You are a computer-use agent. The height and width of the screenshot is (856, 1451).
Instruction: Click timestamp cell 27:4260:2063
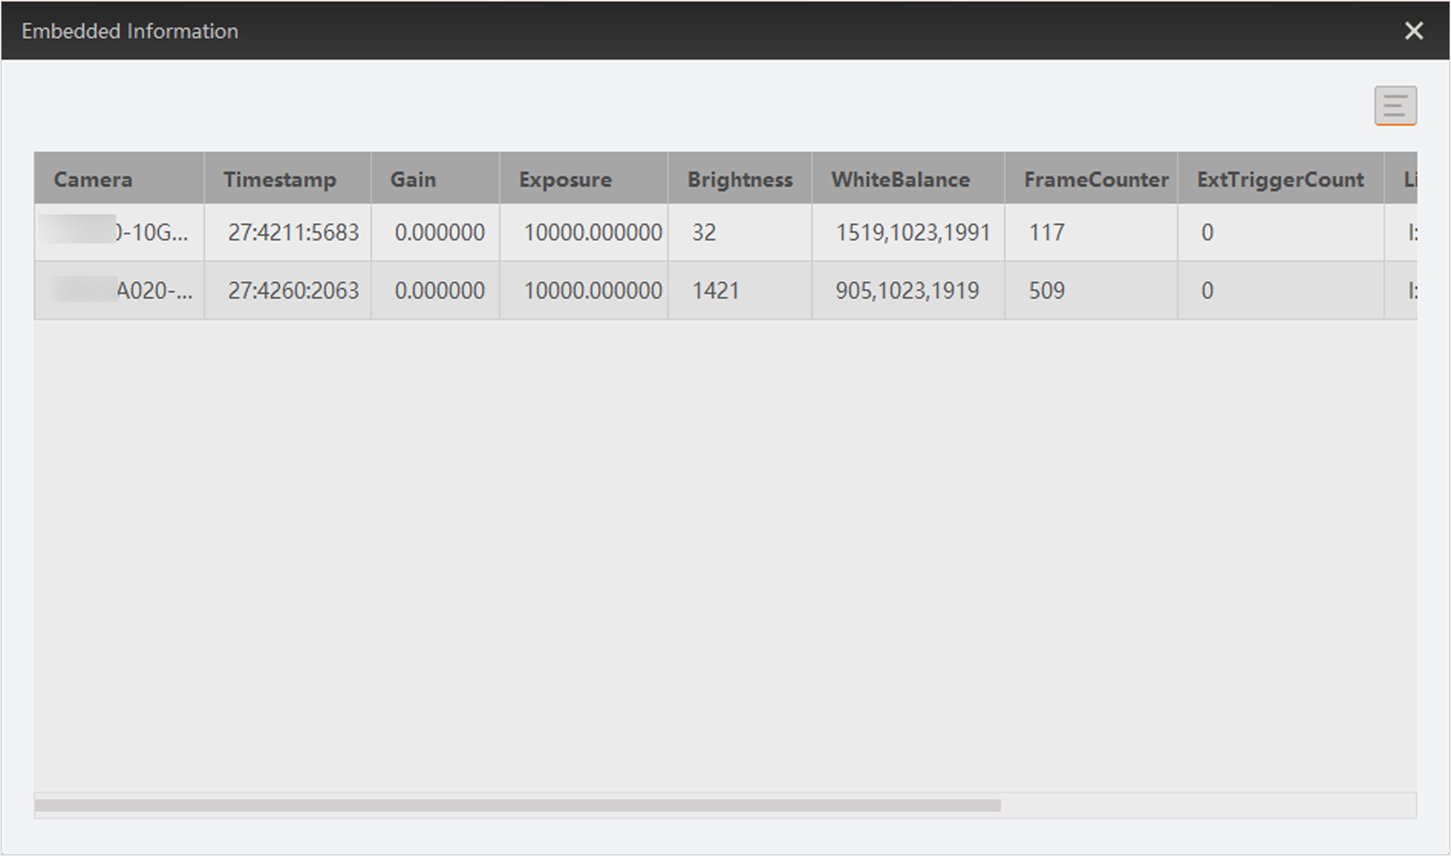point(293,291)
